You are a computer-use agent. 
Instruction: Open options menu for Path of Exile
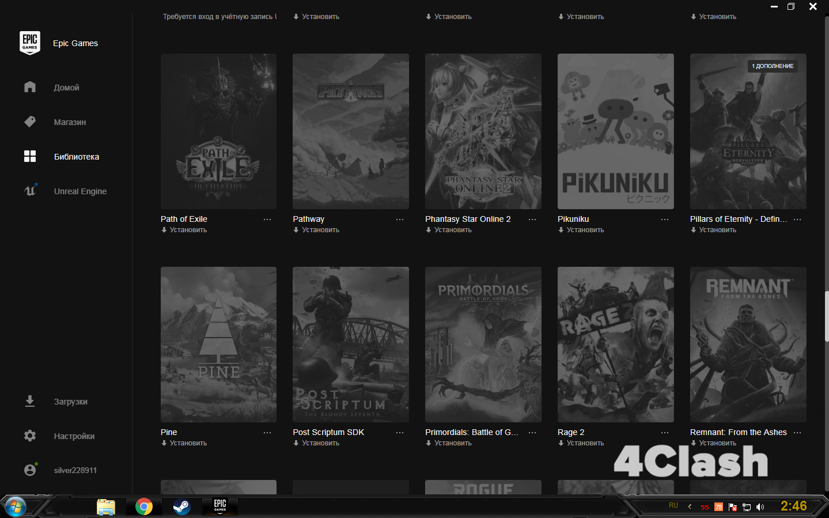point(267,220)
